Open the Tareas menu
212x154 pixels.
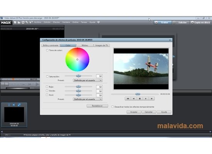point(84,22)
